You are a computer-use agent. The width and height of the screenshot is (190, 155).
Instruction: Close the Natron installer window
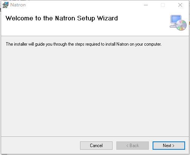pos(180,5)
